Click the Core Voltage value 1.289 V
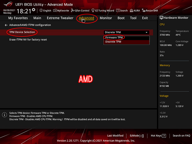Screen dimensions: 192x144 pyautogui.click(x=180, y=45)
